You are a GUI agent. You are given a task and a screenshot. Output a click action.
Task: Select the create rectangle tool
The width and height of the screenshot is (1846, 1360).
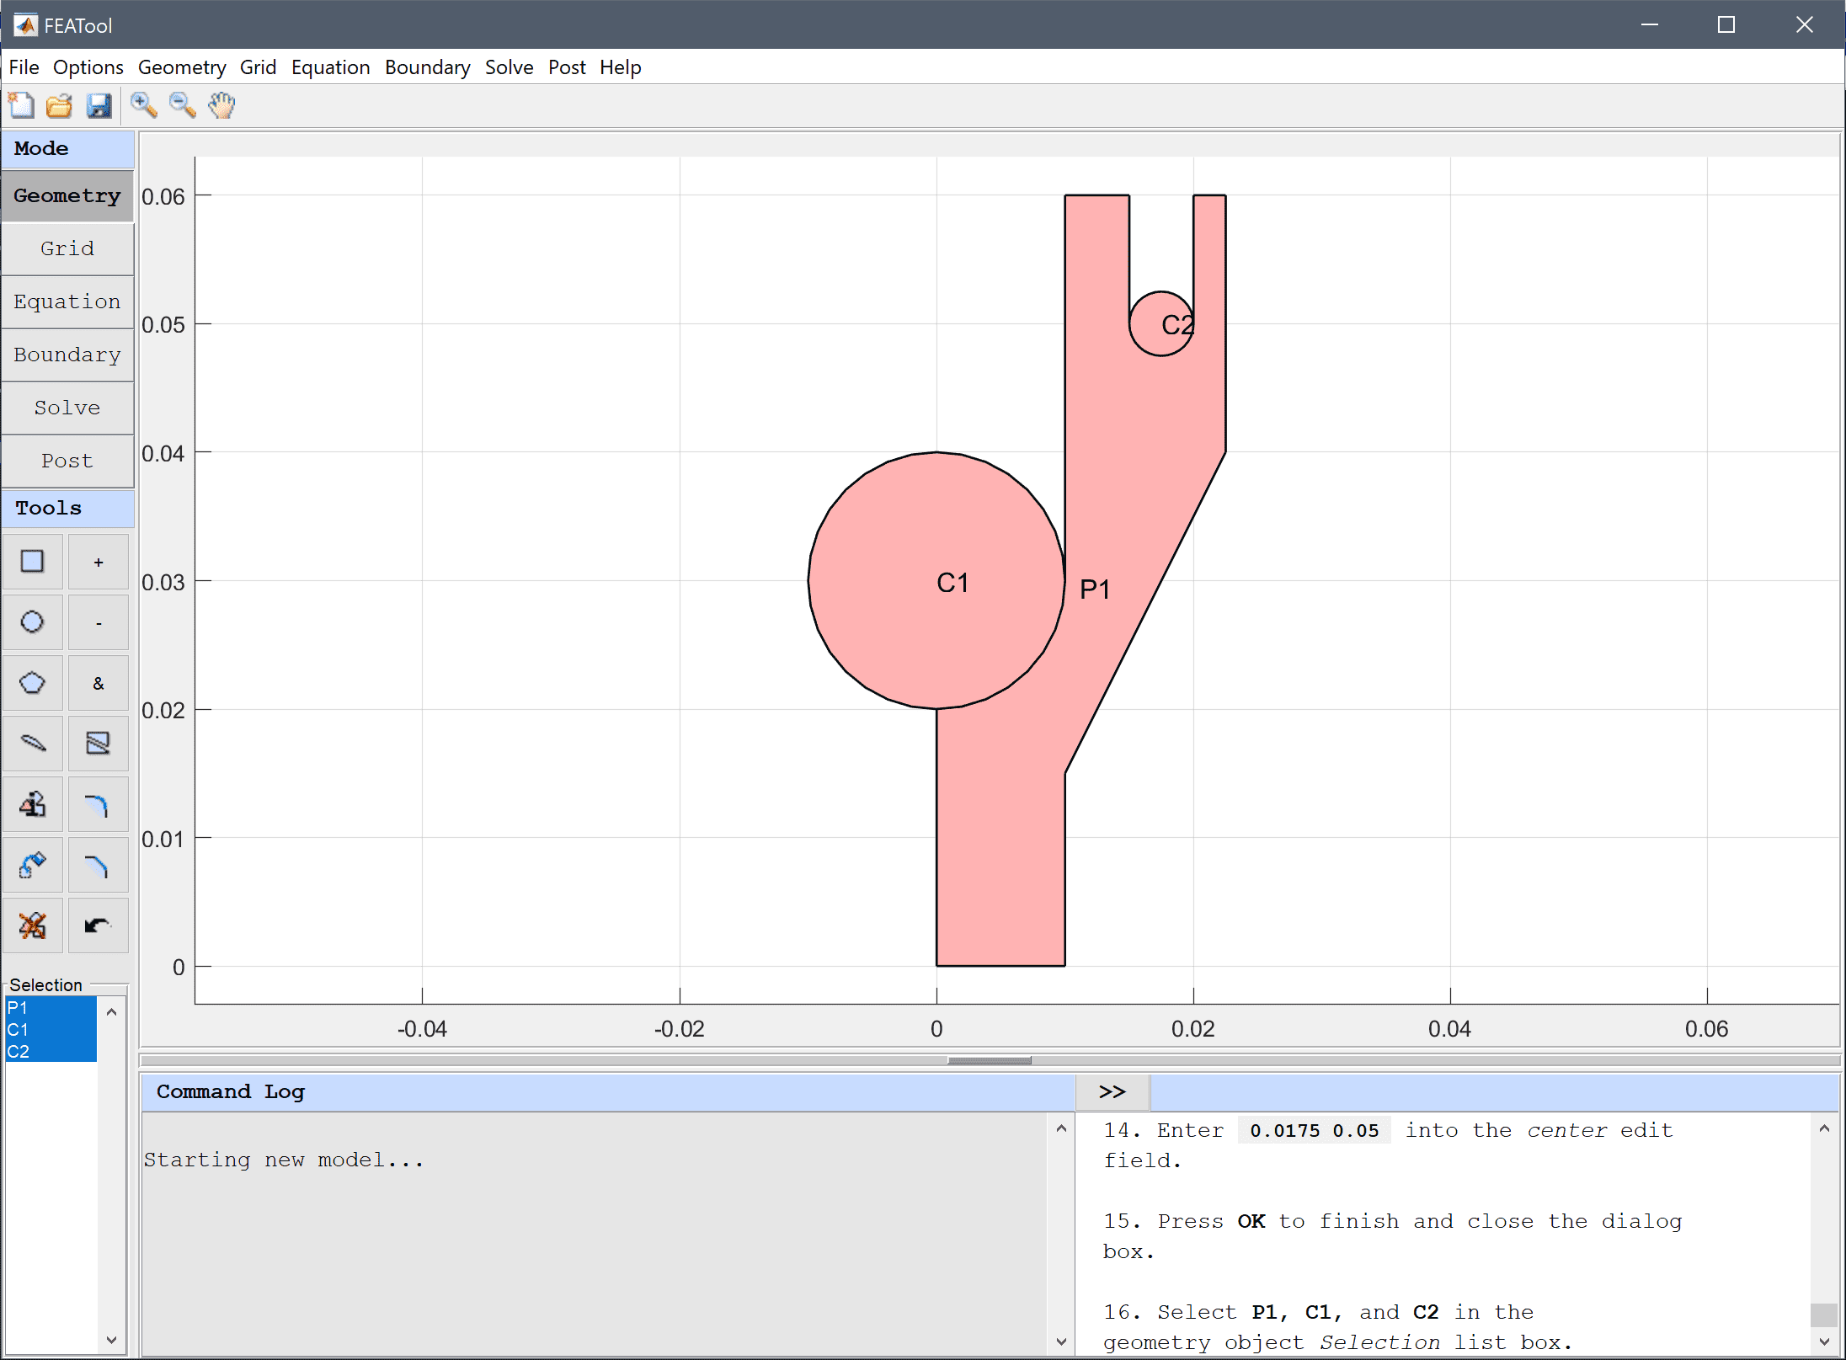point(32,562)
